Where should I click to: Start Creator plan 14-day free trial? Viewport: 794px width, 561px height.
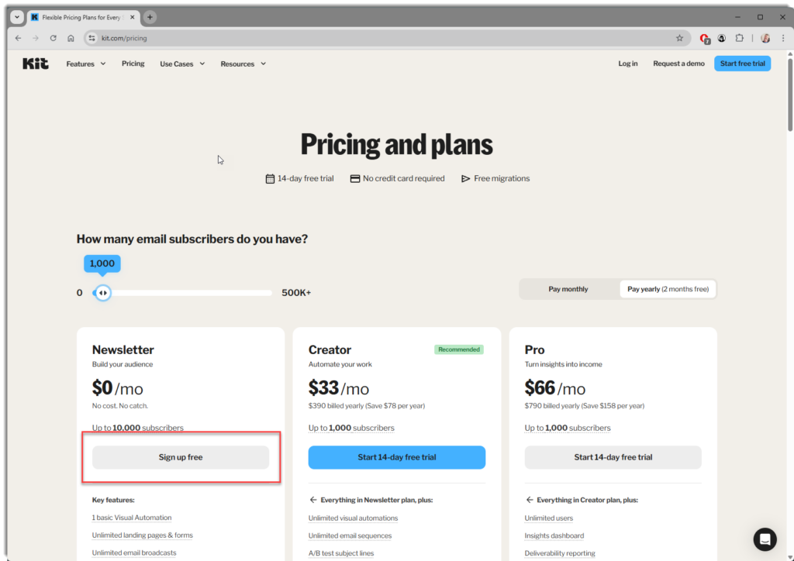point(396,457)
